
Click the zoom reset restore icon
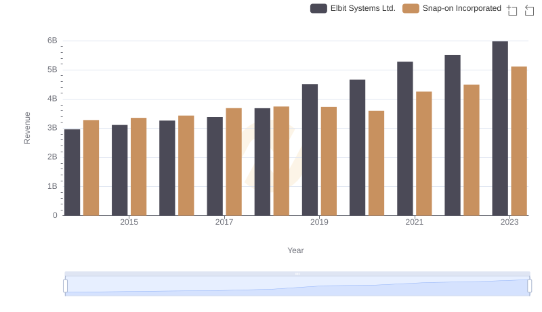(529, 10)
